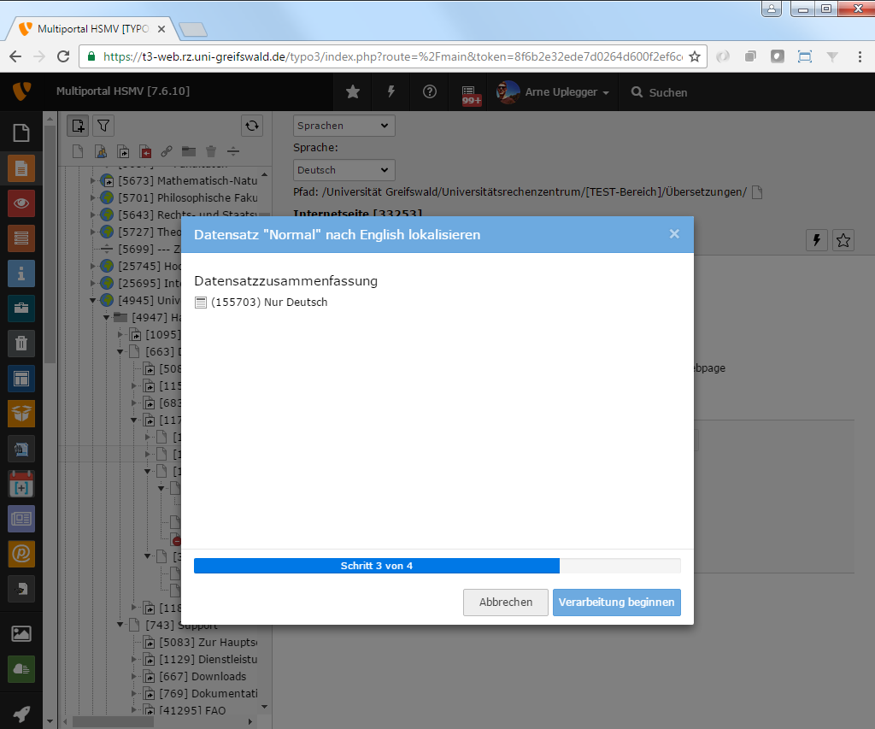Open the Arne Uplegger user menu
Image resolution: width=875 pixels, height=729 pixels.
[x=555, y=92]
